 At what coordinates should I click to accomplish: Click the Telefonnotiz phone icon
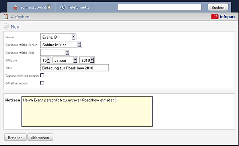(63, 7)
